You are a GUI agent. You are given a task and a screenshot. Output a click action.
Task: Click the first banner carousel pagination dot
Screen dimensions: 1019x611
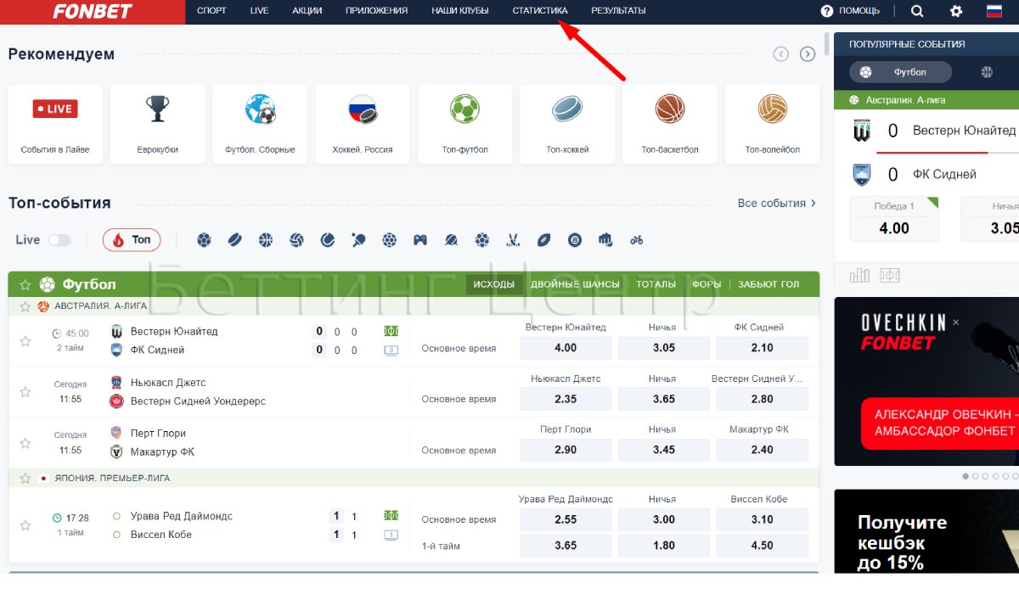[966, 477]
